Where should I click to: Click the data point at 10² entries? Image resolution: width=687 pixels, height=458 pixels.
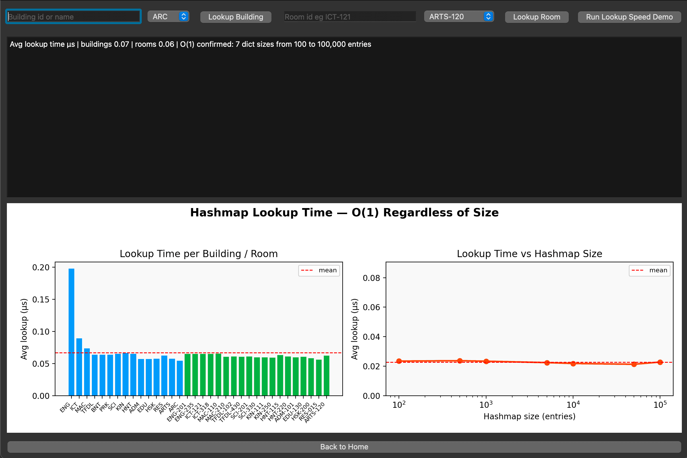pyautogui.click(x=399, y=361)
